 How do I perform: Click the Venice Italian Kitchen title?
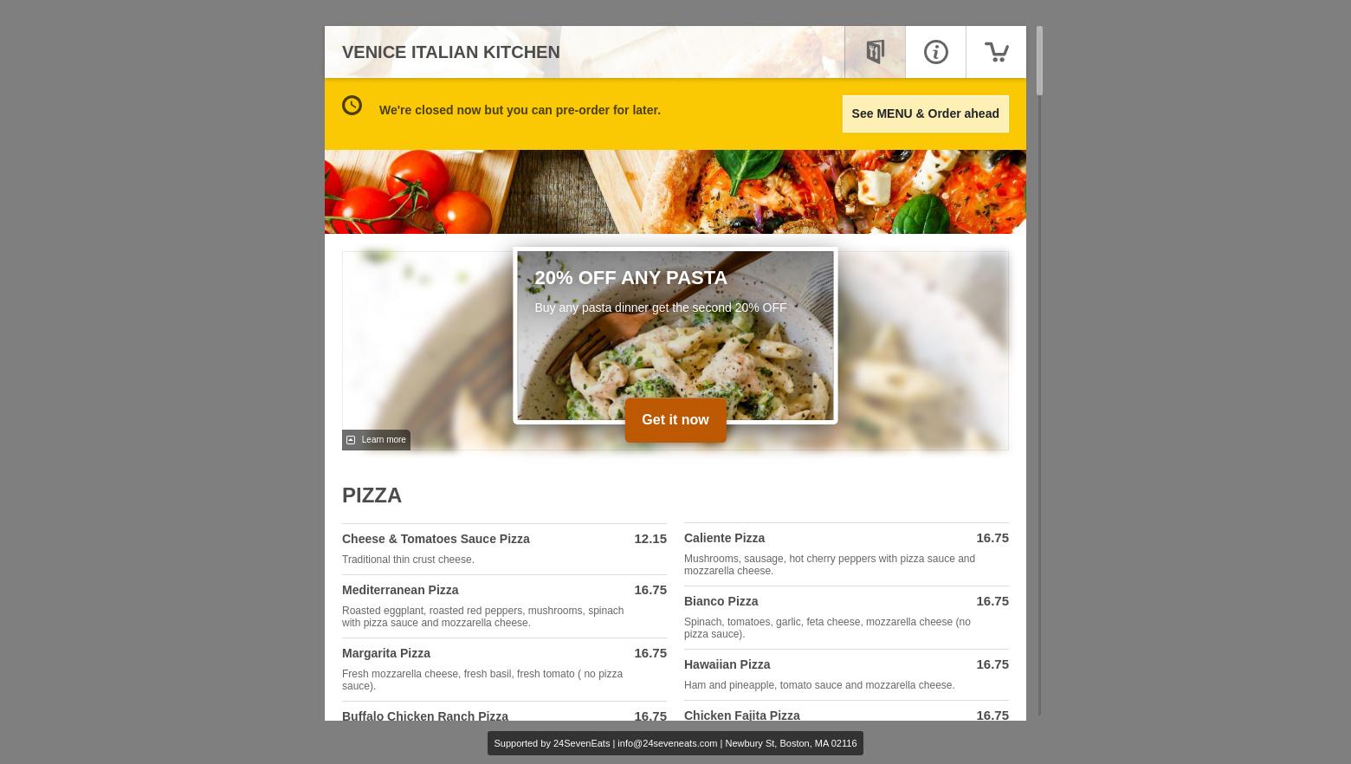tap(451, 52)
